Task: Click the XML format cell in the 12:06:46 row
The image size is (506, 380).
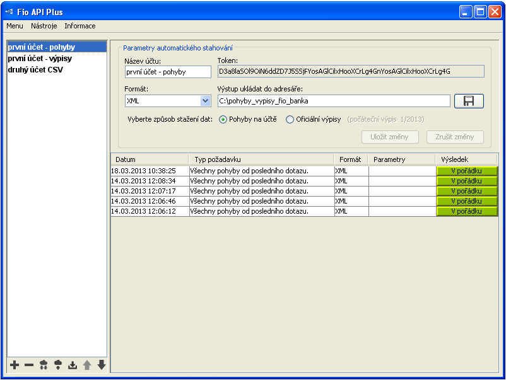Action: (351, 201)
